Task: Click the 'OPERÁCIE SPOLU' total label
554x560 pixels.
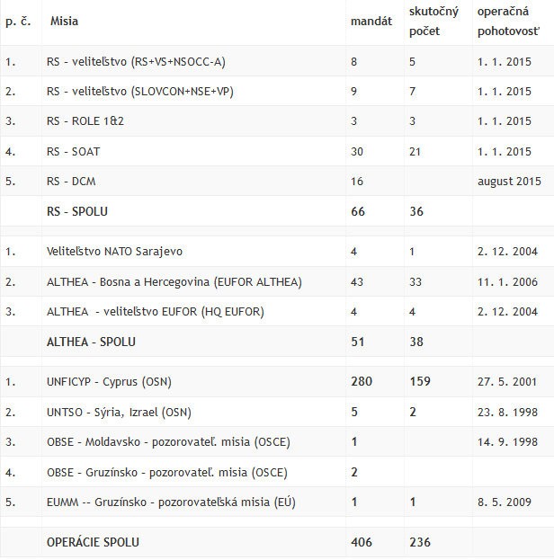Action: (x=93, y=542)
